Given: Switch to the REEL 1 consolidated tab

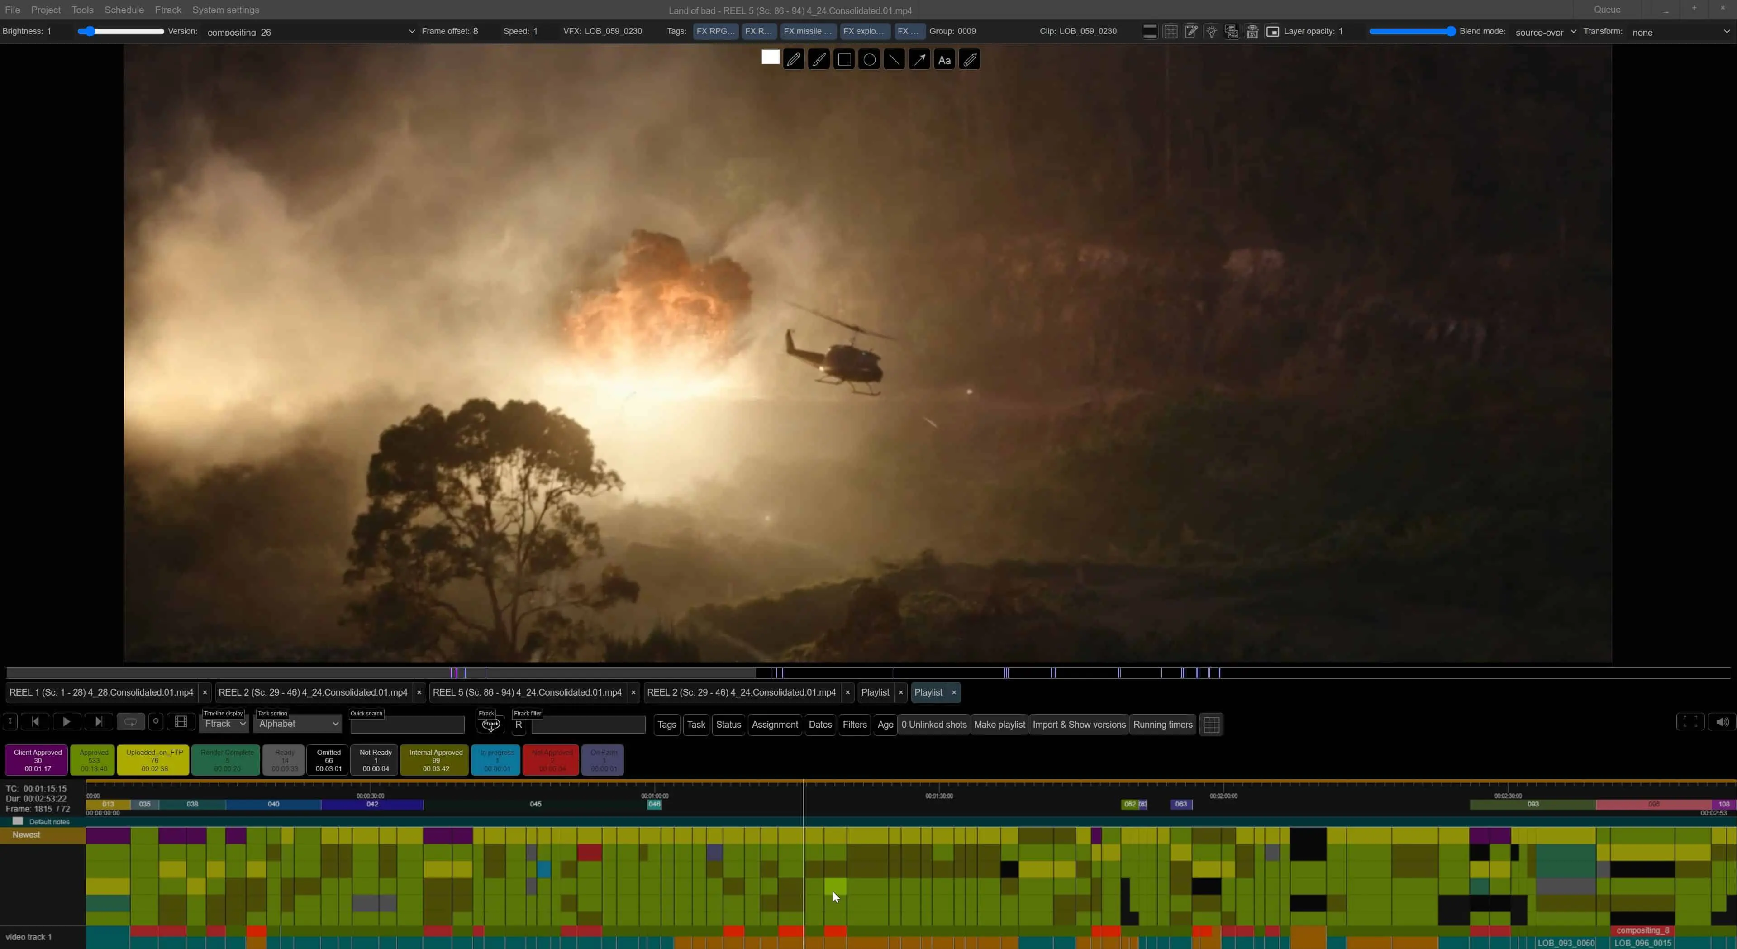Looking at the screenshot, I should pos(101,692).
